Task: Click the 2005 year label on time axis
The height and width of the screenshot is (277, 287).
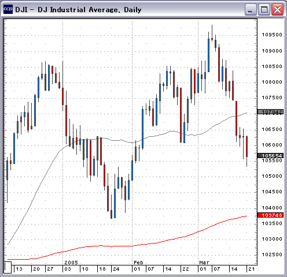Action: coord(71,263)
